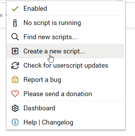The image size is (135, 136).
Task: Run 'Check for userscript updates'
Action: (66, 66)
